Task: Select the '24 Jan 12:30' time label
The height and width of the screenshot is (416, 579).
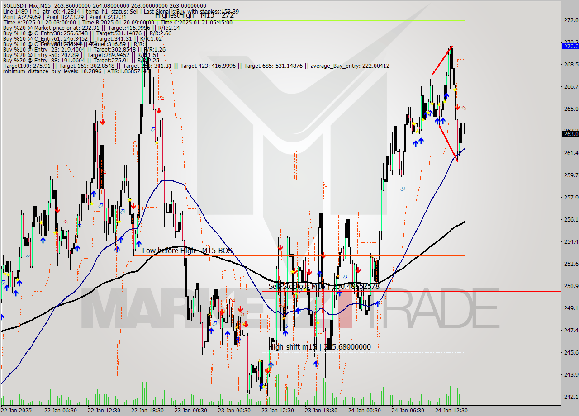Action: click(x=451, y=411)
